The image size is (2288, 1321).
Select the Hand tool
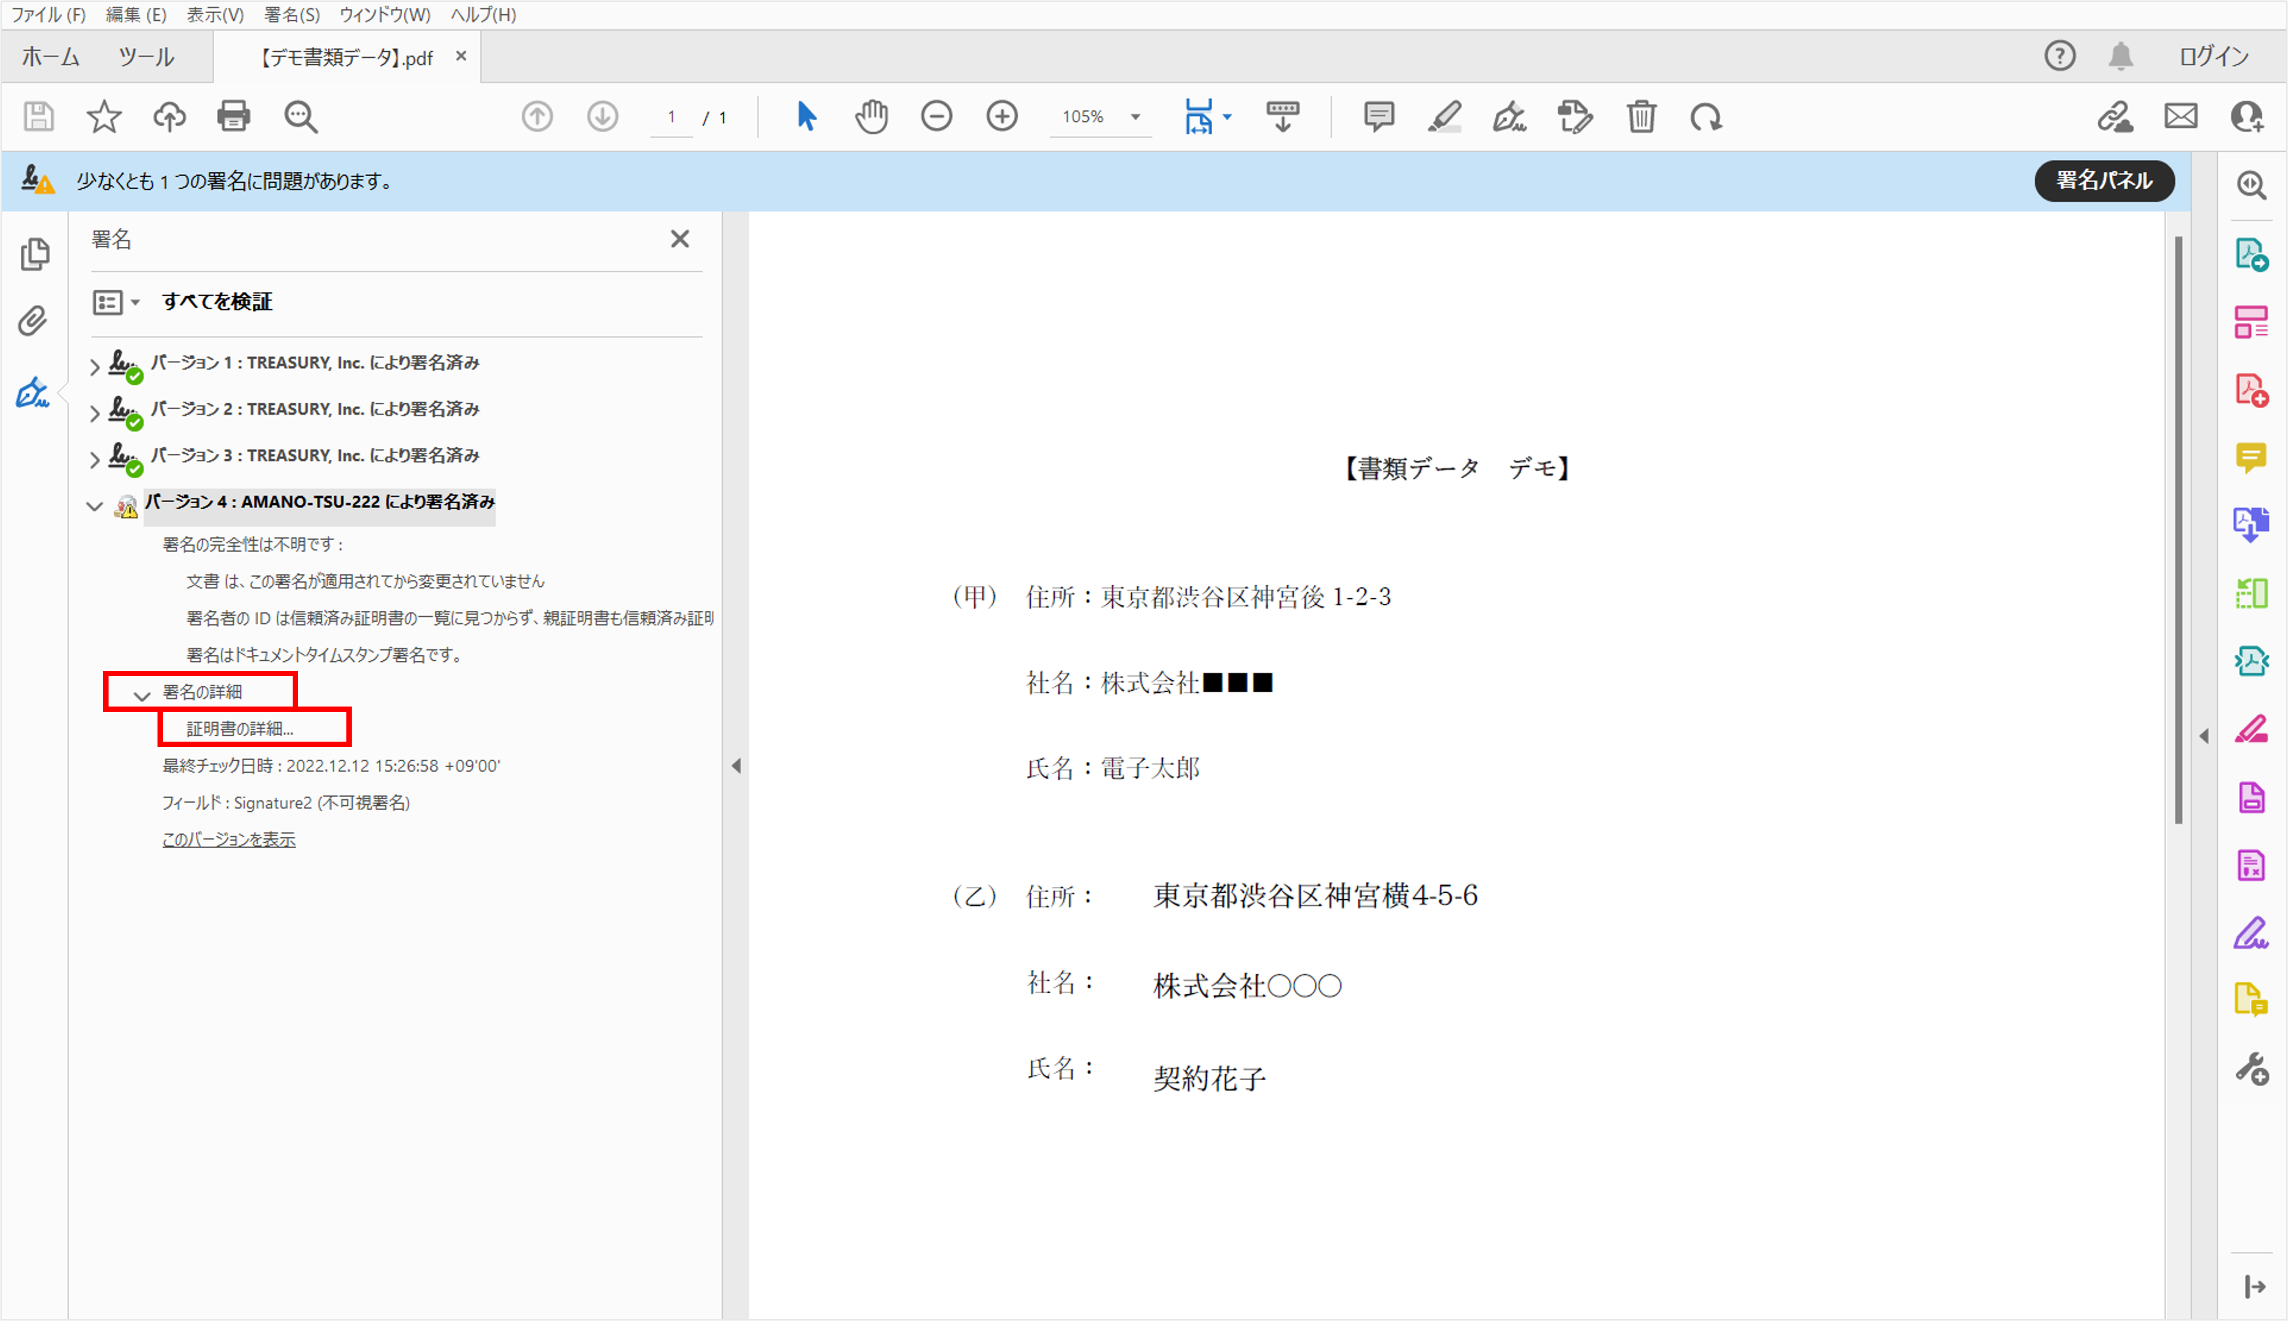click(x=871, y=116)
